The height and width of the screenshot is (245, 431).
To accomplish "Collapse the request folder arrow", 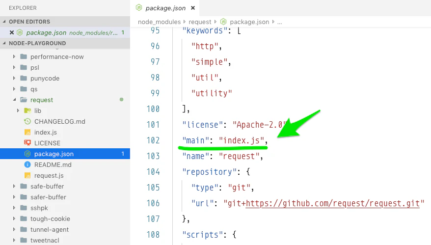I will pyautogui.click(x=14, y=100).
